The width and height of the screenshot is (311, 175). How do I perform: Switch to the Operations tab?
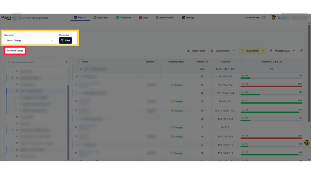pos(101,17)
